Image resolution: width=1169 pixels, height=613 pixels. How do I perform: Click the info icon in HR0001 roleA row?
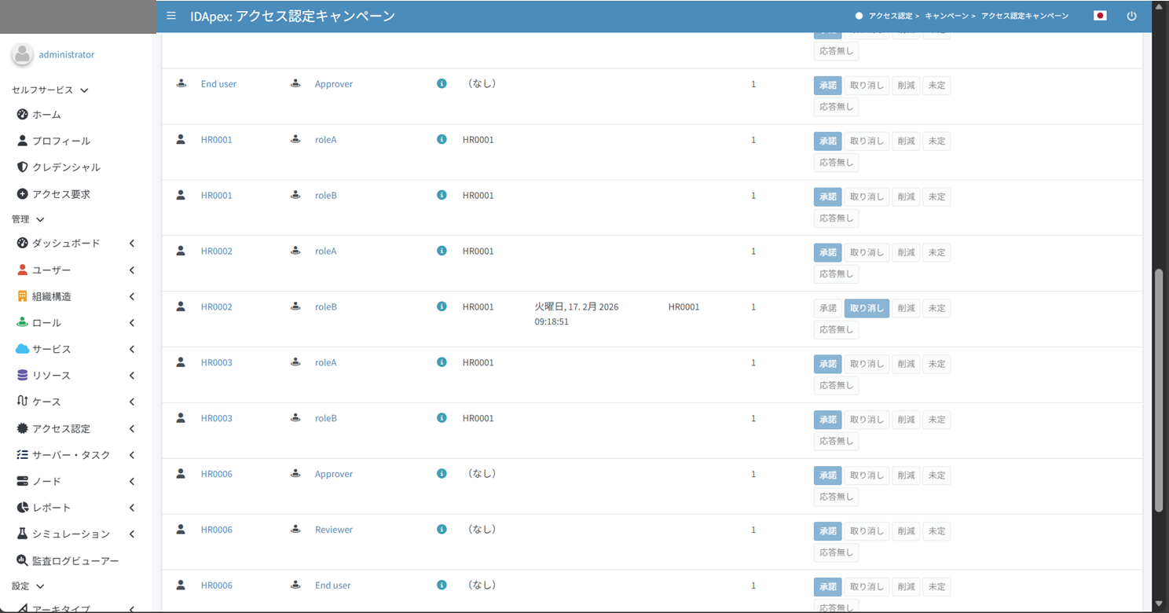coord(442,139)
